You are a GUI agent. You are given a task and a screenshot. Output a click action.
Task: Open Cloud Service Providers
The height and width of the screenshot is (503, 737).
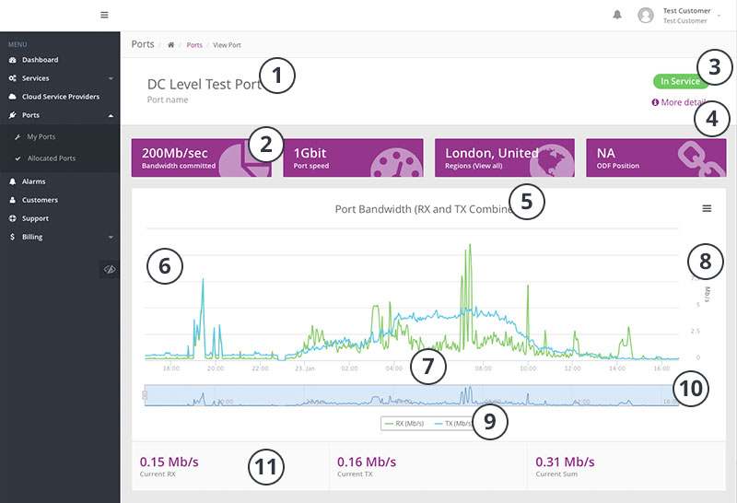pos(60,97)
